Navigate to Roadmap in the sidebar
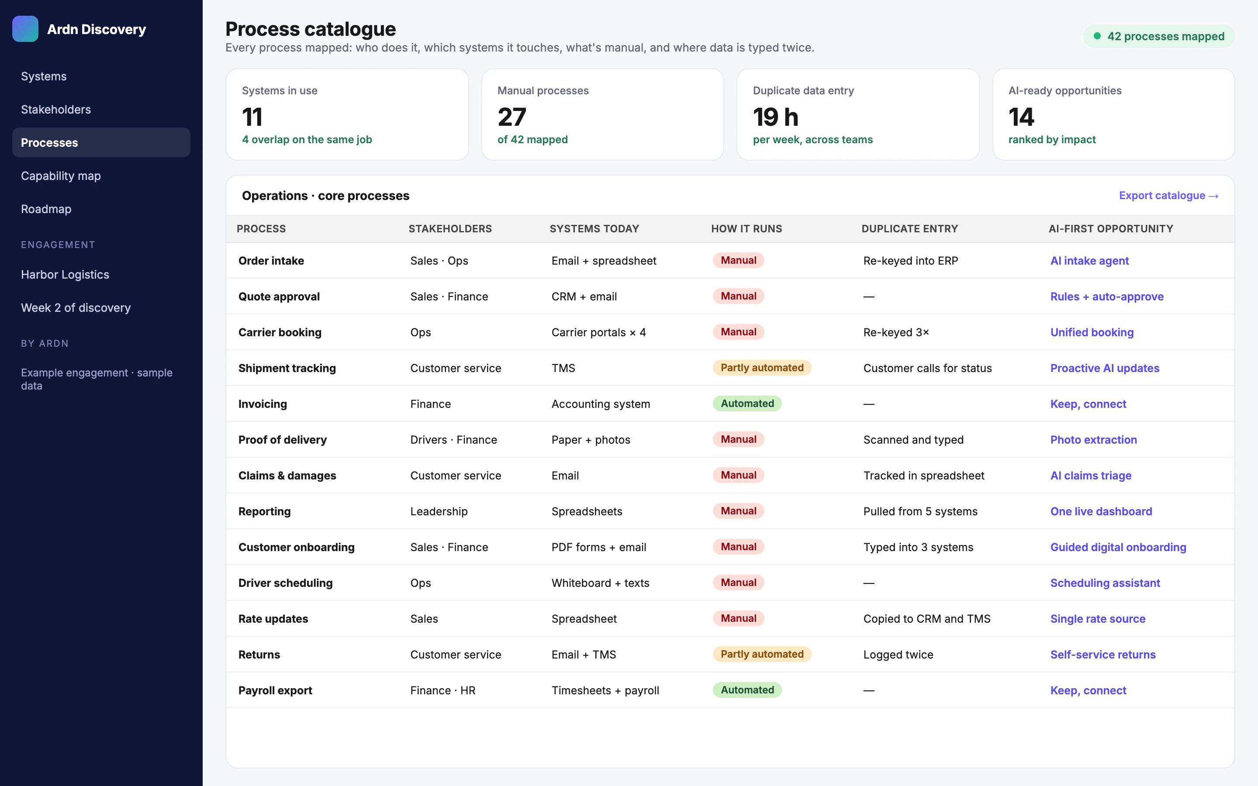Image resolution: width=1258 pixels, height=786 pixels. (101, 209)
